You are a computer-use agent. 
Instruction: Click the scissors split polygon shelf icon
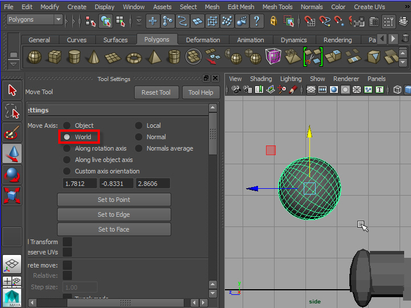[313, 56]
